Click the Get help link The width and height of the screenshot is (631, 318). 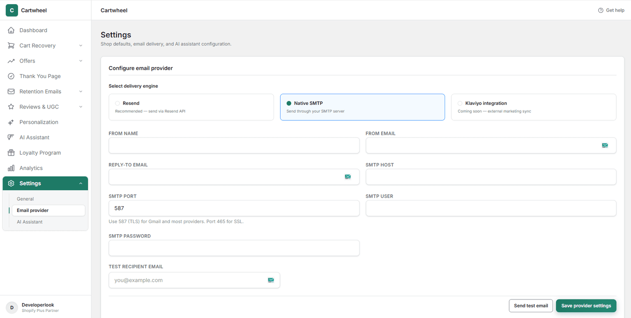click(611, 10)
